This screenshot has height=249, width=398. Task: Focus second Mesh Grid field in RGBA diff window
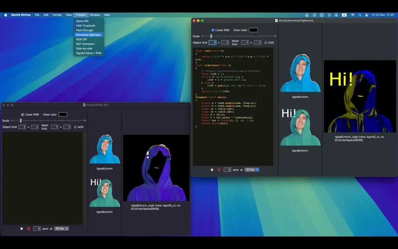click(x=67, y=127)
